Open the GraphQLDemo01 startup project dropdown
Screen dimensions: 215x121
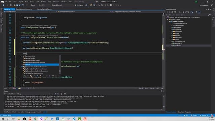click(63, 5)
